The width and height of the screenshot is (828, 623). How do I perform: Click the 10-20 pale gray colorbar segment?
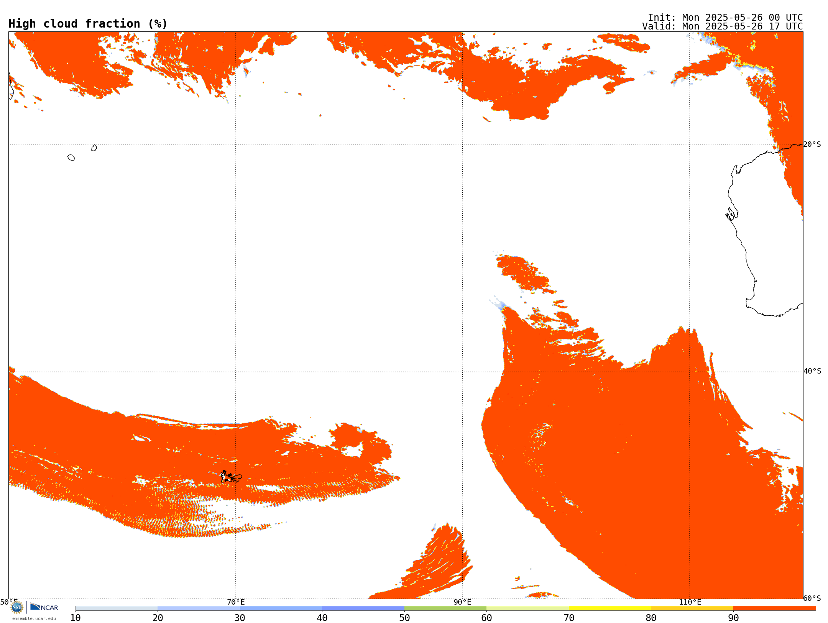pos(117,608)
